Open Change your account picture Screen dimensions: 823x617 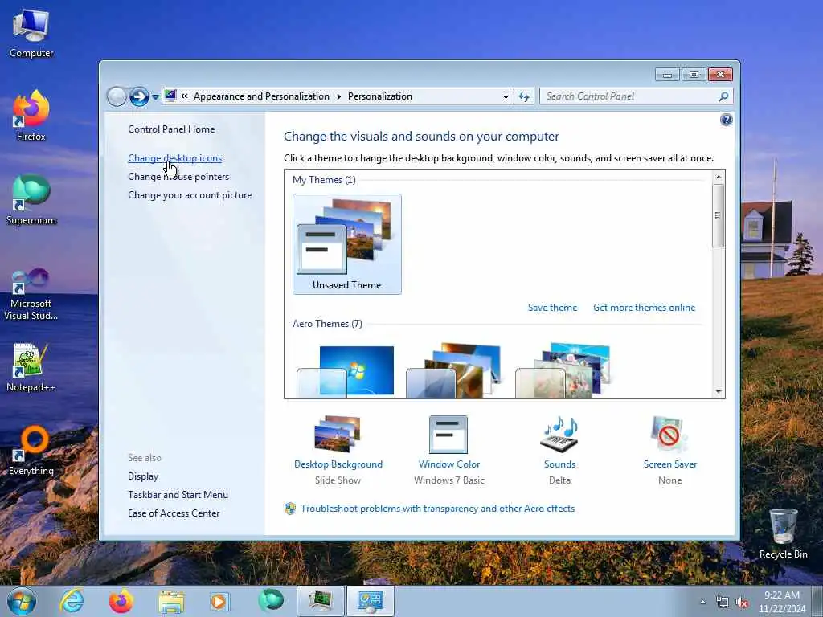pos(190,195)
